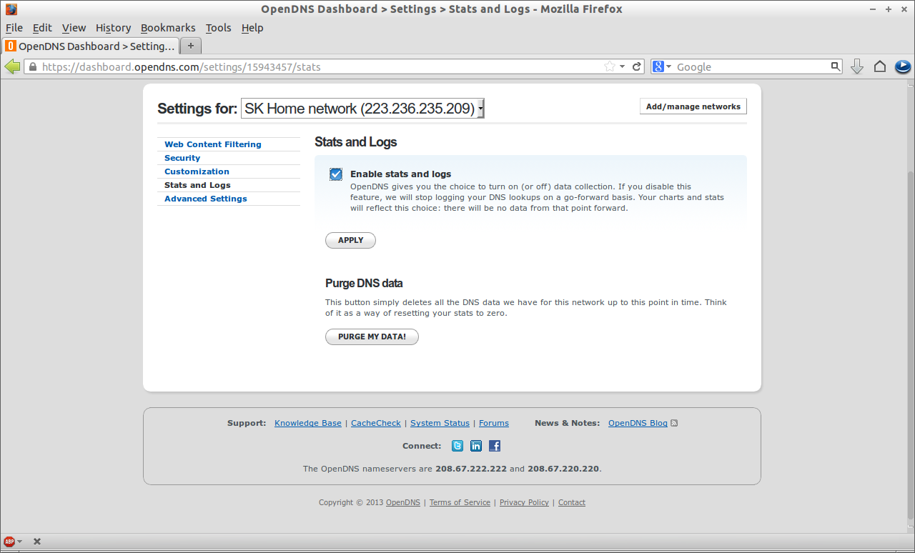Open the Customization settings link
The width and height of the screenshot is (915, 553).
tap(197, 171)
